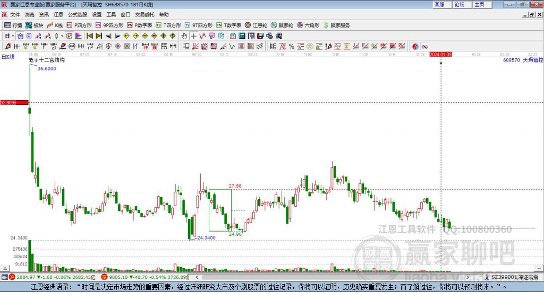Select the red target circle tool
544x292 pixels.
pyautogui.click(x=108, y=46)
